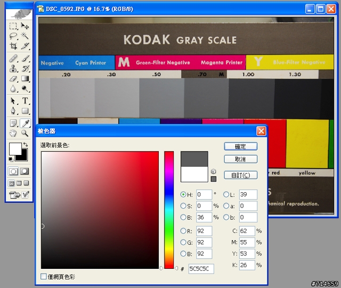
Task: Select the S saturation radio button
Action: pyautogui.click(x=183, y=205)
